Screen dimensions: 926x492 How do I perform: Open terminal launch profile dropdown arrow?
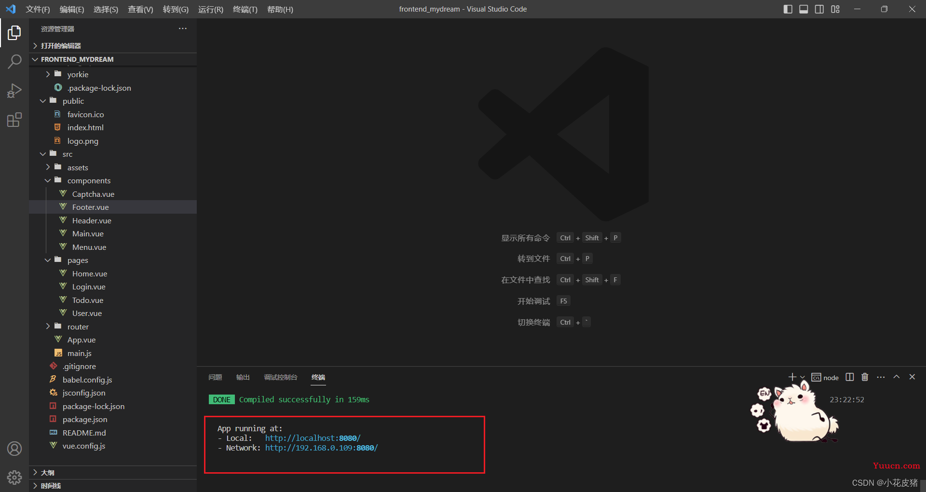click(x=803, y=377)
